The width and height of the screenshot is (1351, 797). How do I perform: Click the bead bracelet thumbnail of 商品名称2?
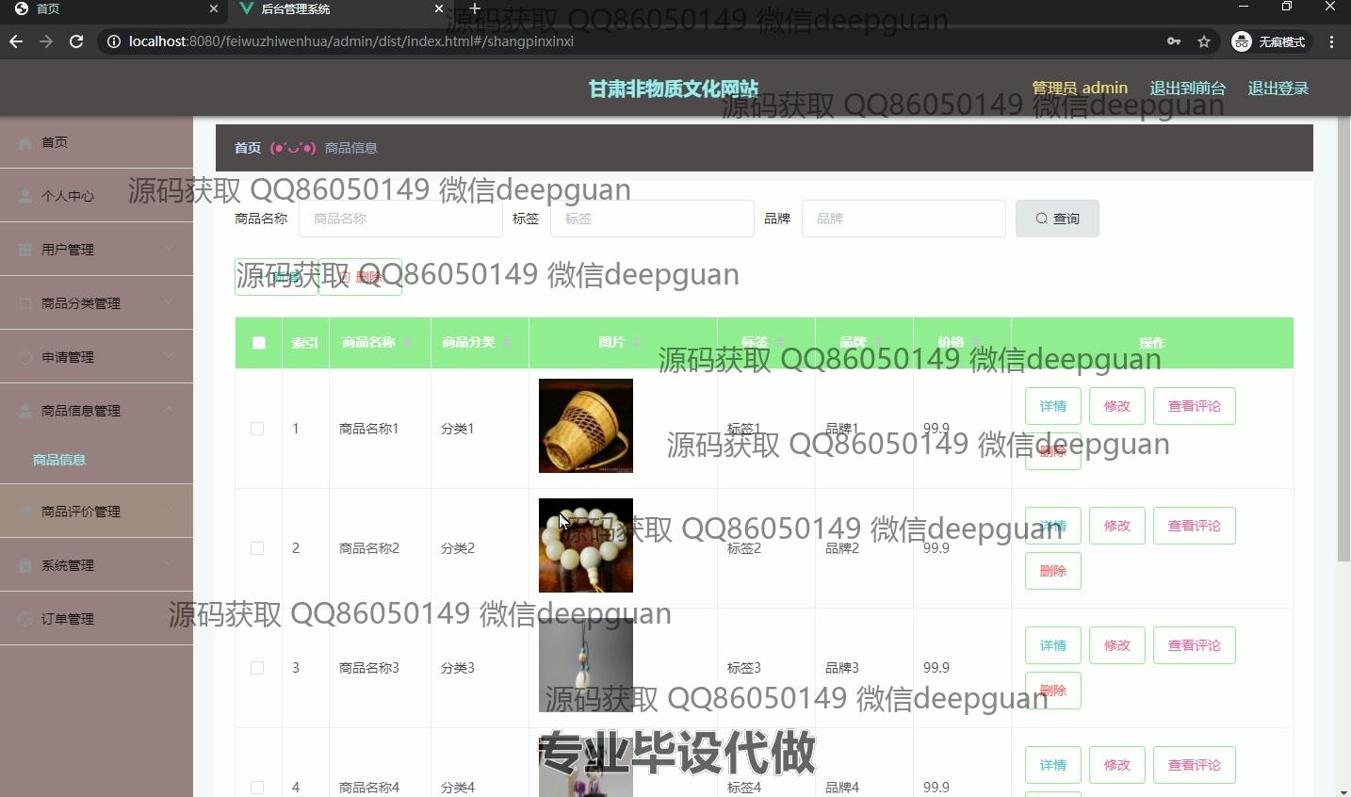tap(586, 545)
